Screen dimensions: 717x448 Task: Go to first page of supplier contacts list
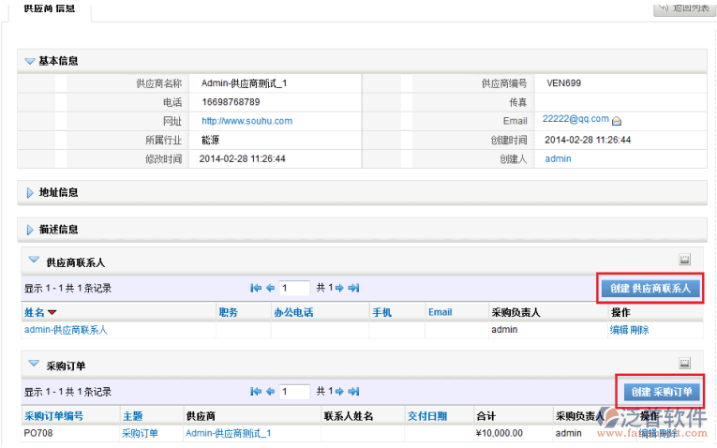[256, 289]
